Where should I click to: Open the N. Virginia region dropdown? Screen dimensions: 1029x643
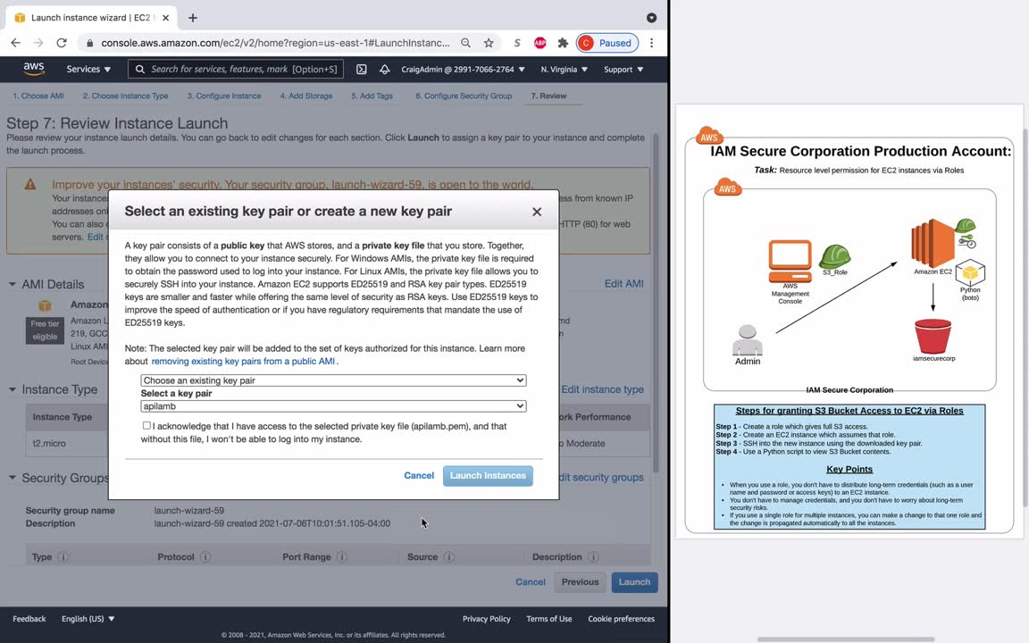(x=564, y=69)
